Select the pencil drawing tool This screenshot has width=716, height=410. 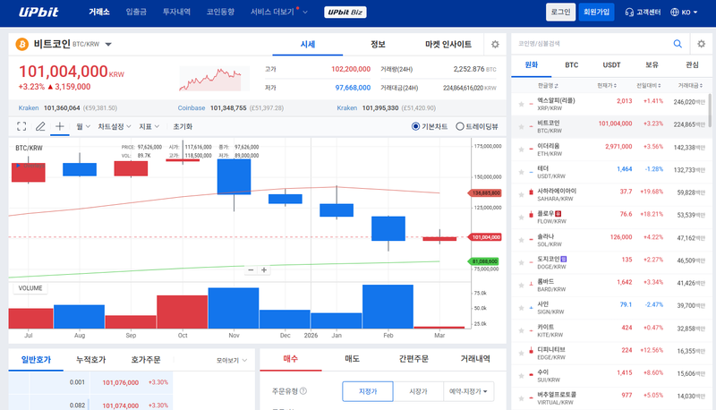pos(40,126)
